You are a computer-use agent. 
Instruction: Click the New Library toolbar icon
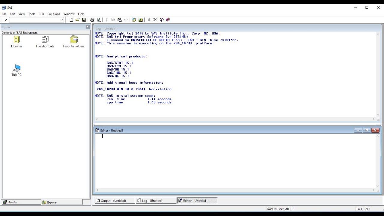134,20
